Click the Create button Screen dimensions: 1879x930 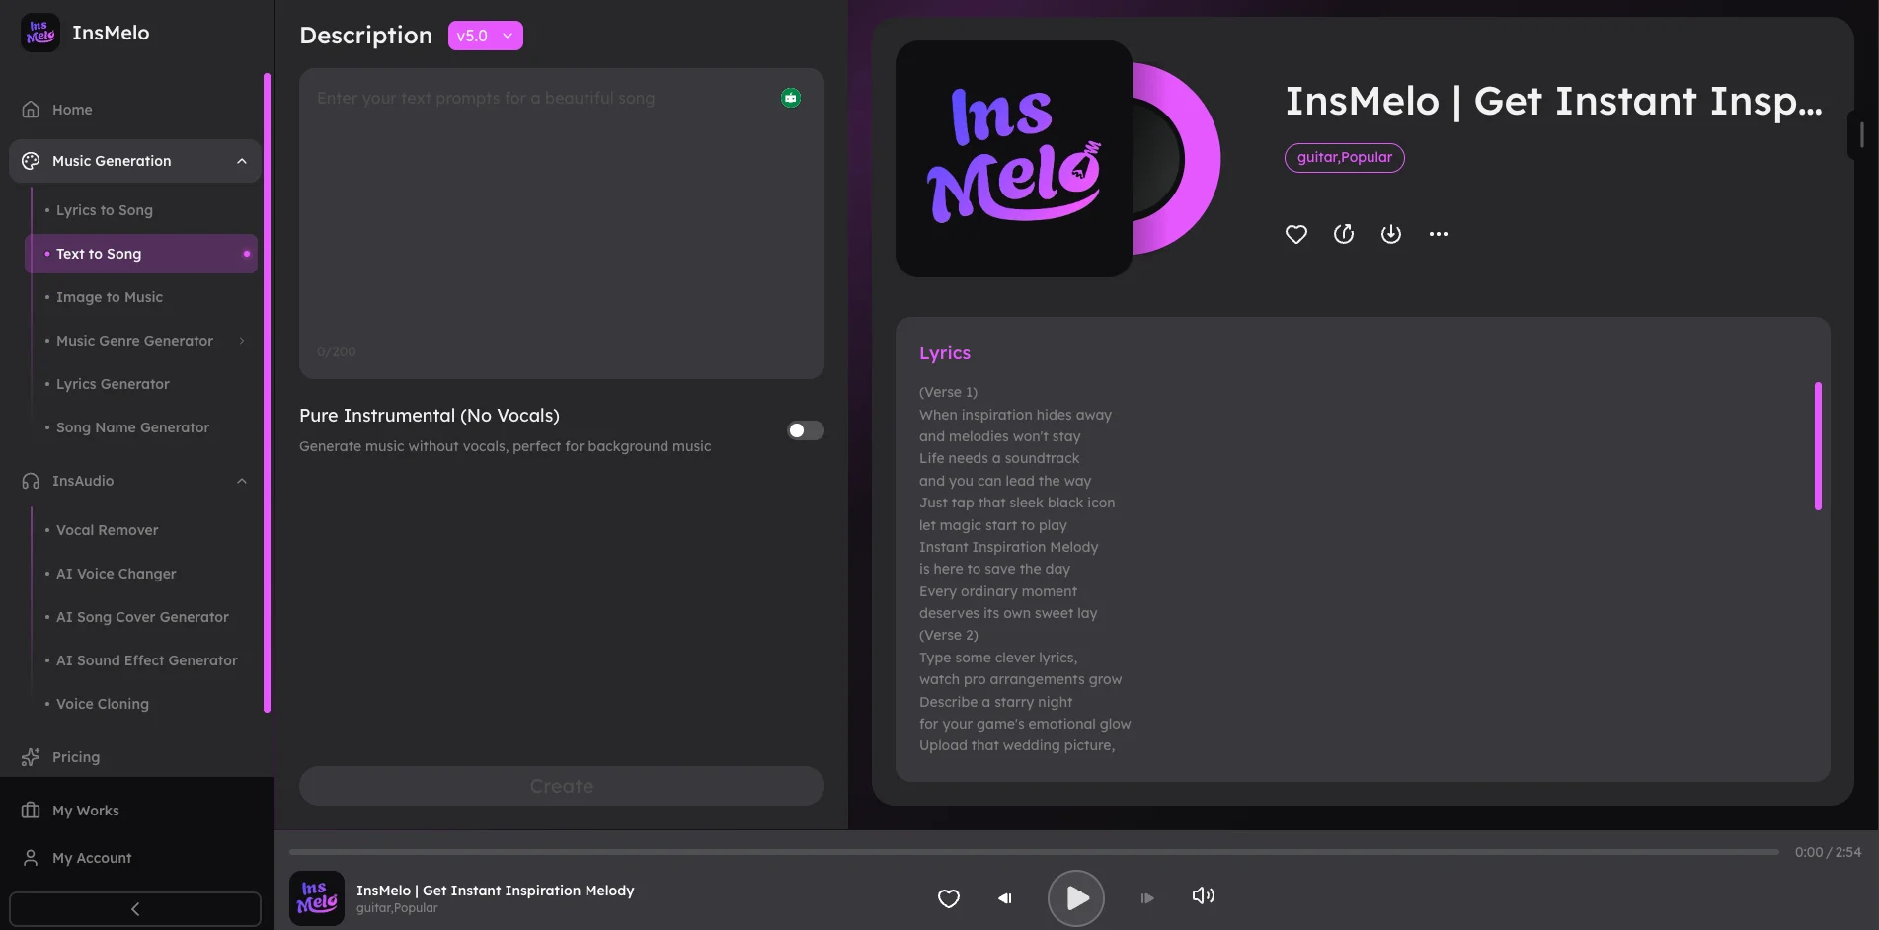point(561,786)
